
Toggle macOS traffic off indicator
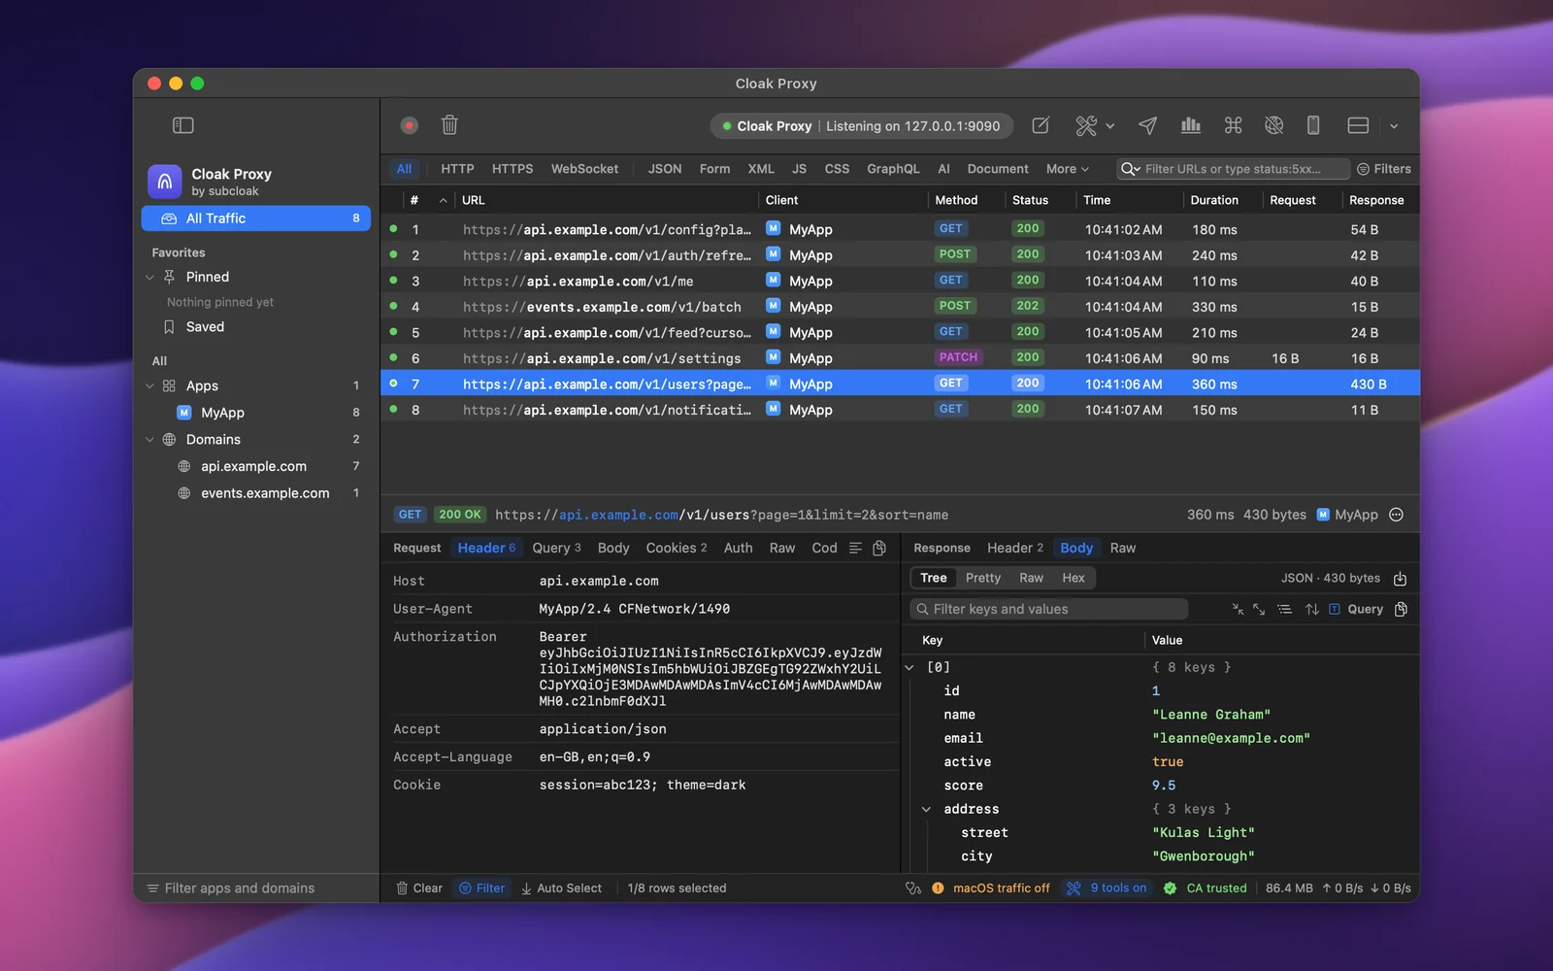click(991, 888)
